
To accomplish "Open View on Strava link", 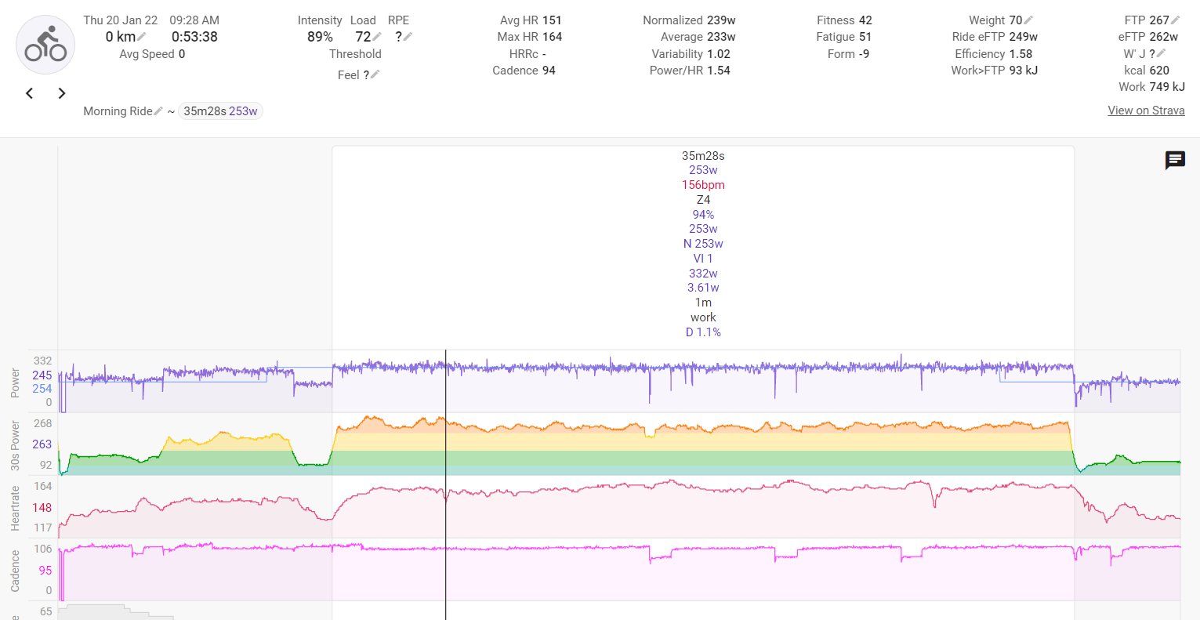I will click(1146, 111).
